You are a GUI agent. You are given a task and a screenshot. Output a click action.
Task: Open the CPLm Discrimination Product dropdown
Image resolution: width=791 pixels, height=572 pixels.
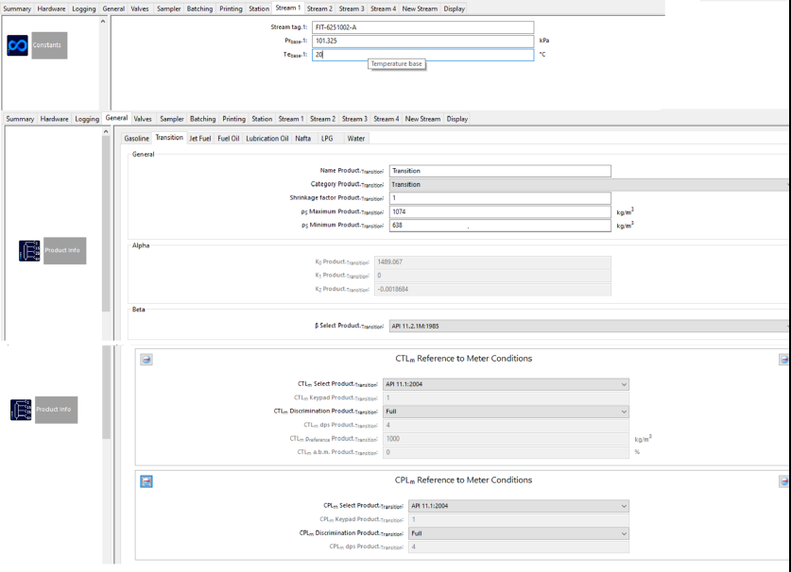click(519, 533)
